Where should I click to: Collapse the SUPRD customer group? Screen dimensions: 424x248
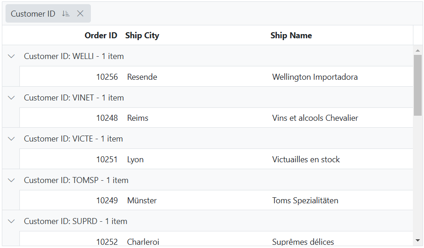point(12,221)
